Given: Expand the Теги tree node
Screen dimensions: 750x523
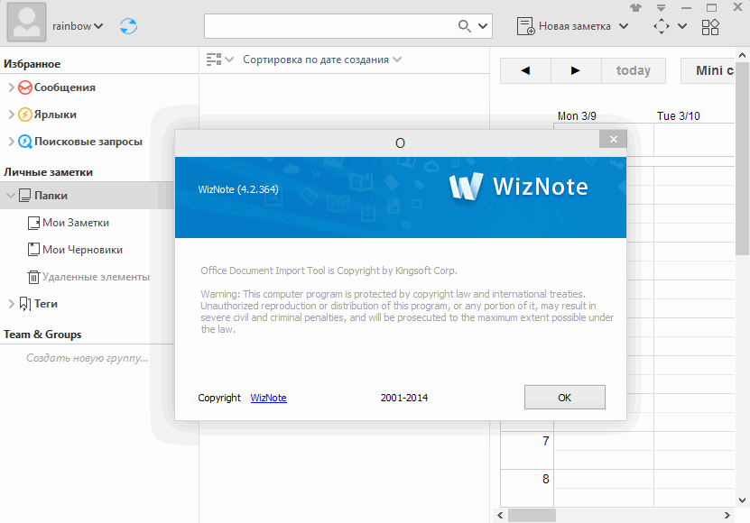Looking at the screenshot, I should tap(11, 304).
